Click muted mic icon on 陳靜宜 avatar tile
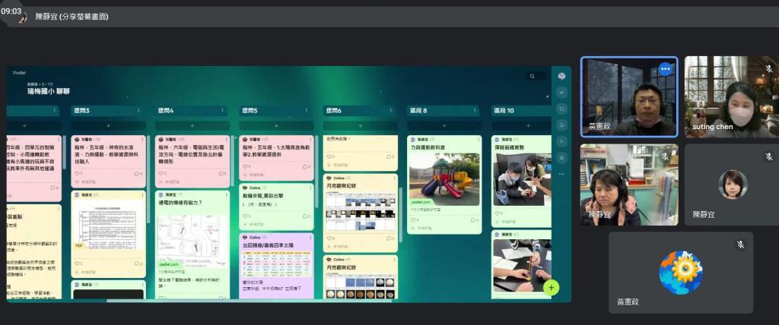The width and height of the screenshot is (779, 325). (x=768, y=156)
